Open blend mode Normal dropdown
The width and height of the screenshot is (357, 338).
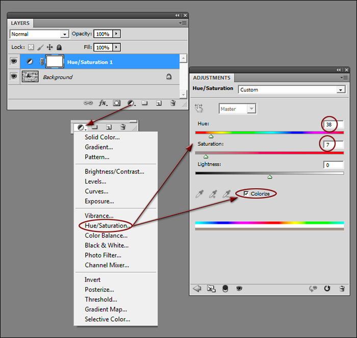65,34
